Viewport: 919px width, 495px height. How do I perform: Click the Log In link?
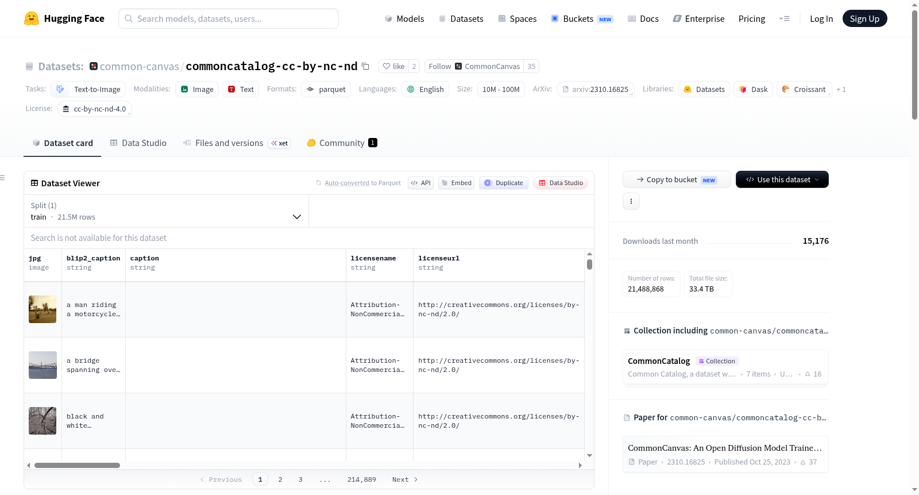pyautogui.click(x=821, y=18)
